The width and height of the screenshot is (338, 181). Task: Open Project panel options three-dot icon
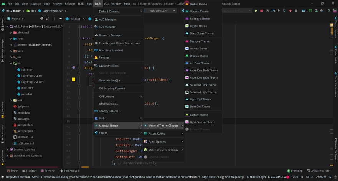click(55, 19)
